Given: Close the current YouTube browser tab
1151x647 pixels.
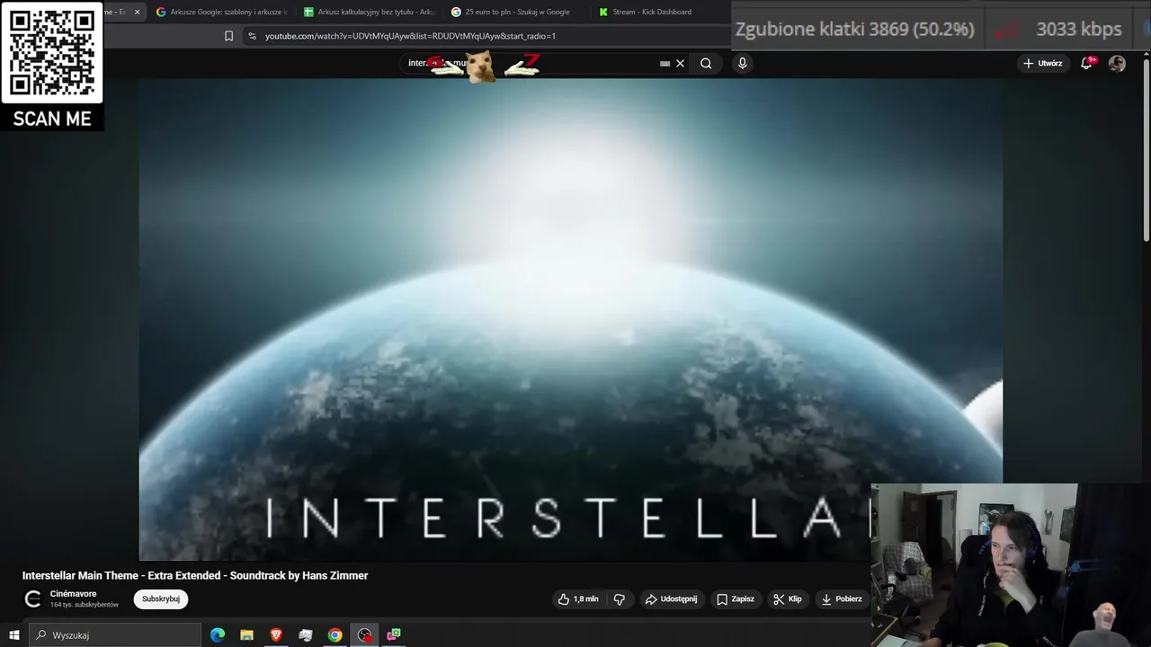Looking at the screenshot, I should click(x=137, y=12).
